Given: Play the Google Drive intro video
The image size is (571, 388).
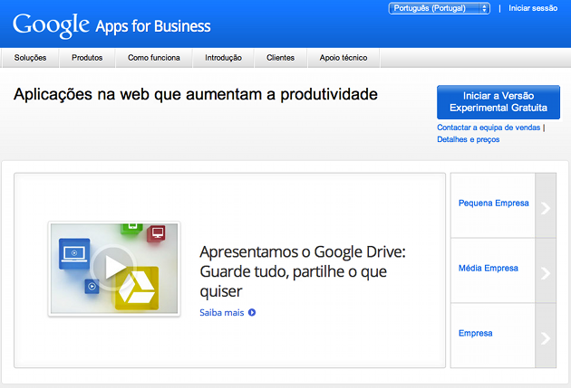Looking at the screenshot, I should pyautogui.click(x=114, y=269).
